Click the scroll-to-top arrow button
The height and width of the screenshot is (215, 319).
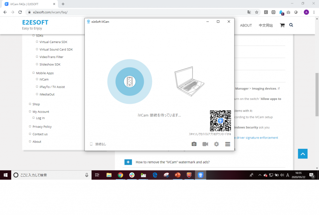[302, 154]
